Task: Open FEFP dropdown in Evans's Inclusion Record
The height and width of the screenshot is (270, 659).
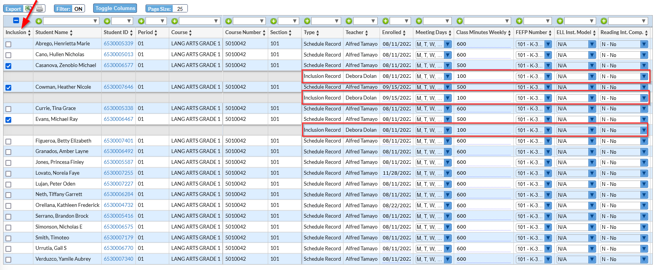Action: (x=548, y=130)
